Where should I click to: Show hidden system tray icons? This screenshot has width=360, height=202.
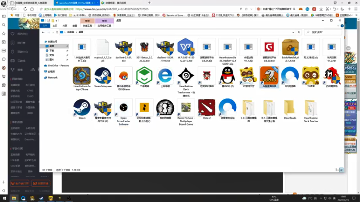click(321, 198)
